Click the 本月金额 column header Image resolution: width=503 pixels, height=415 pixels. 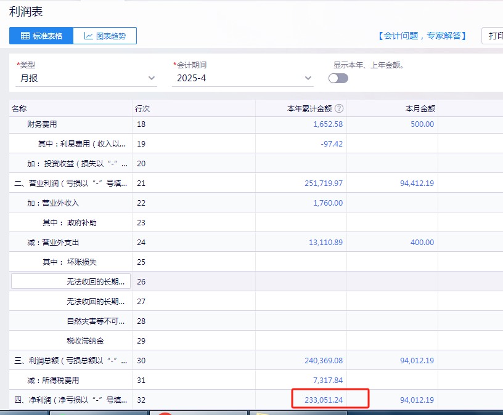click(x=420, y=108)
